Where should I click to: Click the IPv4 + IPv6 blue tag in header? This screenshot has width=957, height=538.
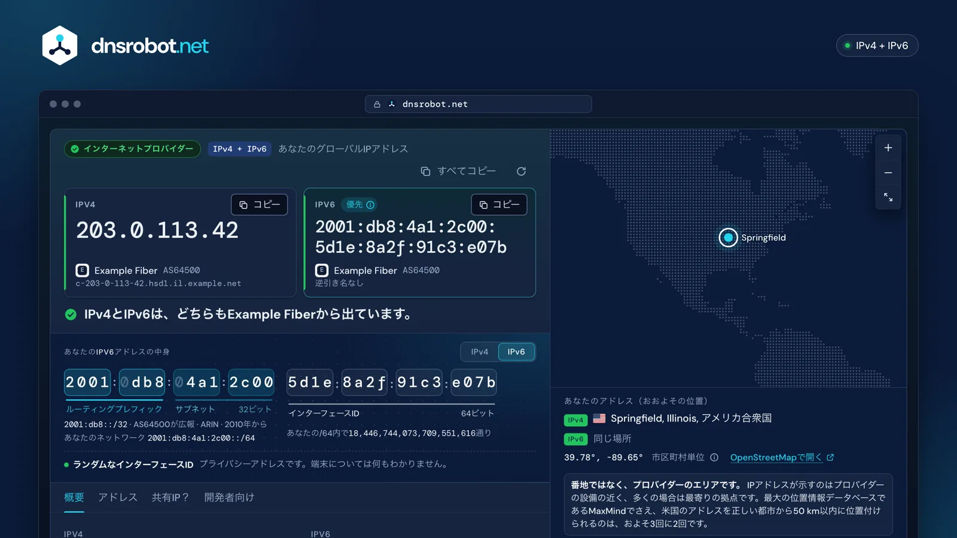click(x=240, y=149)
